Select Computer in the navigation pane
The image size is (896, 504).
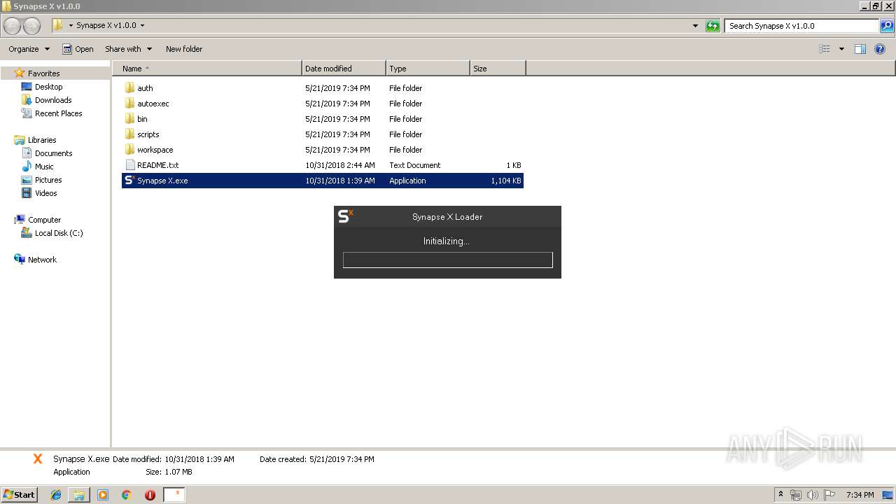pyautogui.click(x=44, y=220)
